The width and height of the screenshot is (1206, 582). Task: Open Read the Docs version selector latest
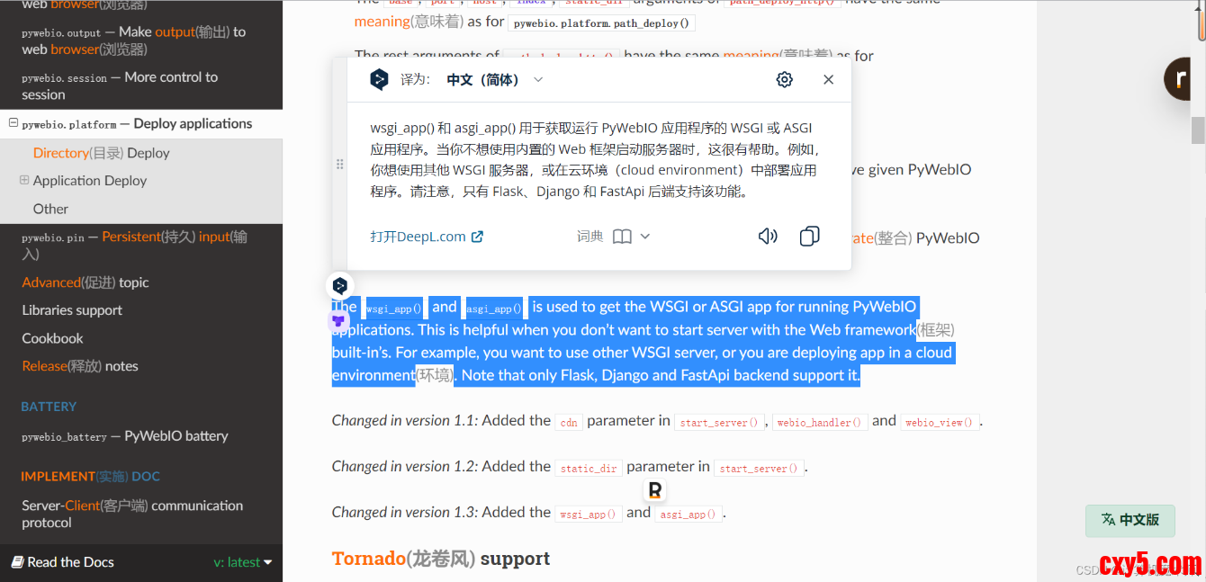click(242, 562)
